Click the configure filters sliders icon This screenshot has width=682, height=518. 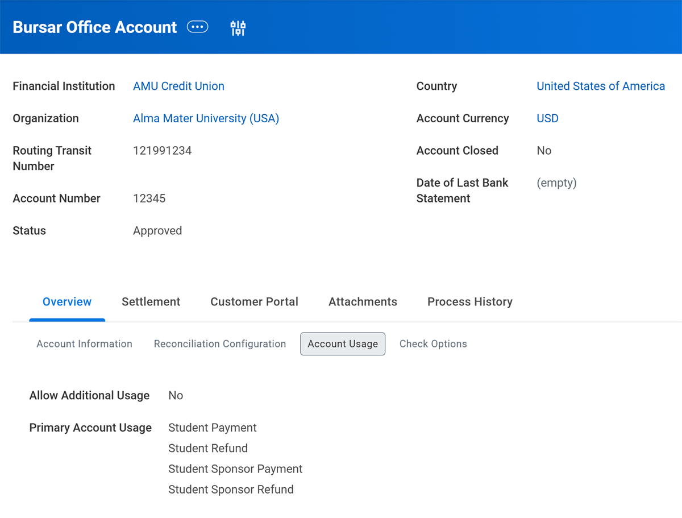[238, 28]
